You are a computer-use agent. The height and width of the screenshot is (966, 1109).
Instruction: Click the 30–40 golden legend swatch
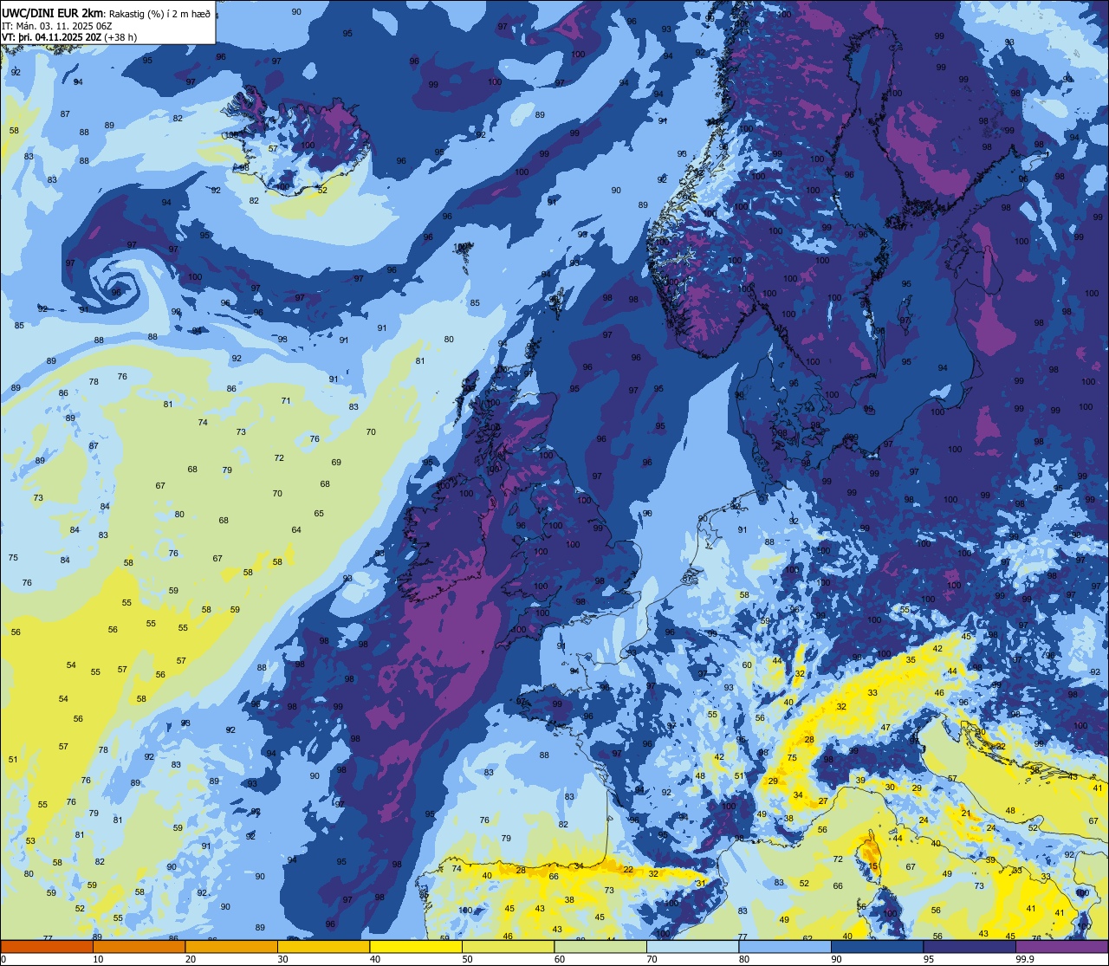(x=323, y=946)
